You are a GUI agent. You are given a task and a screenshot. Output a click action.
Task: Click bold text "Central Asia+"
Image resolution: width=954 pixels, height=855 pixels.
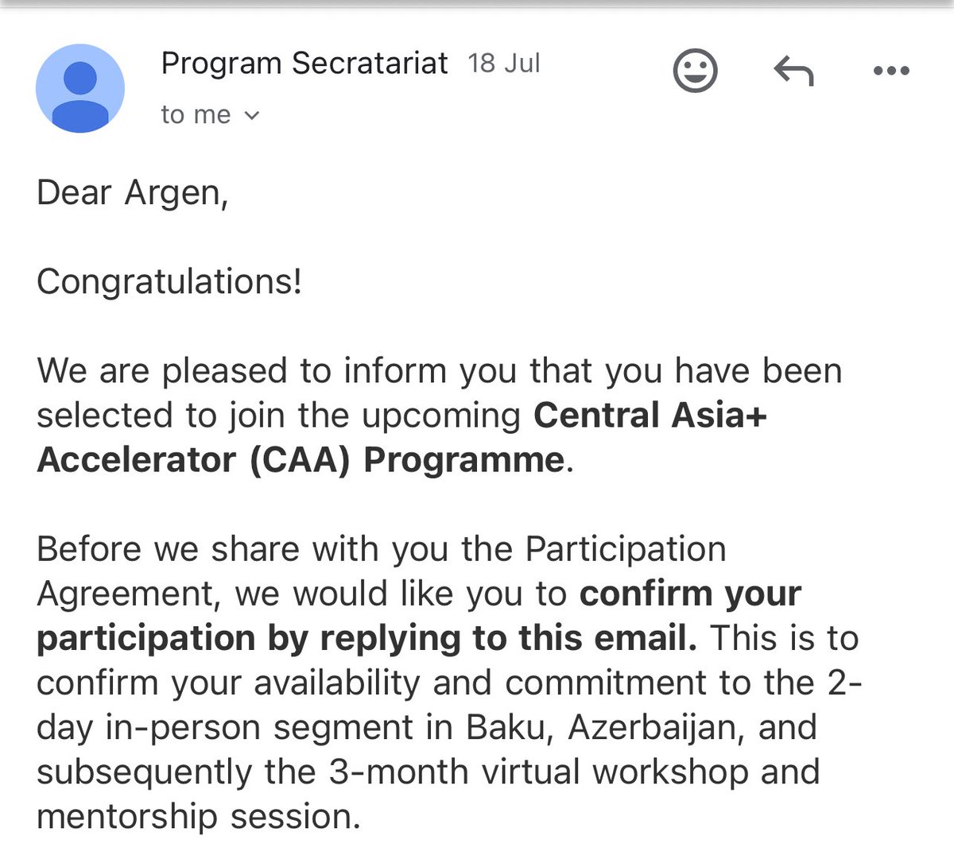click(x=650, y=415)
